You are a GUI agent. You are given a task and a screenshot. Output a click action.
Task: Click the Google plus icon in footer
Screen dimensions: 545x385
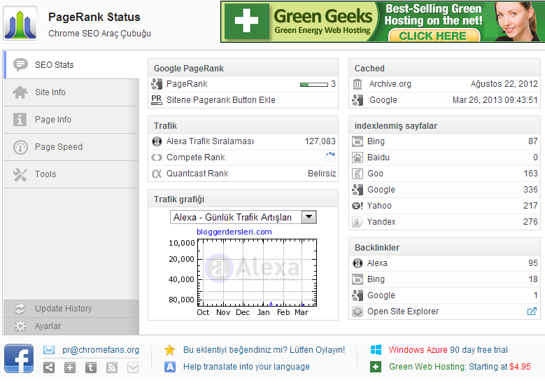click(70, 367)
